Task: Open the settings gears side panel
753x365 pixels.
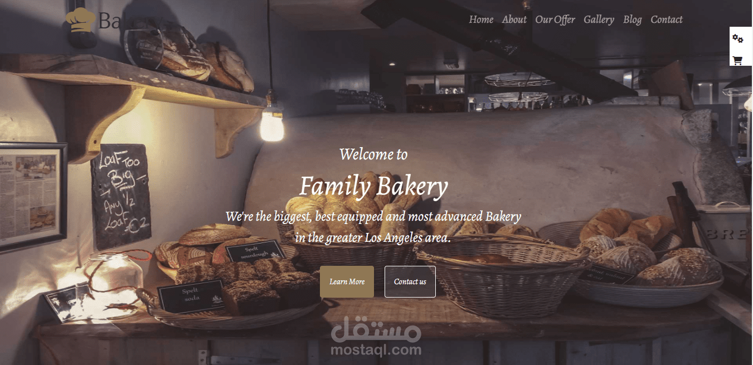Action: click(x=737, y=38)
